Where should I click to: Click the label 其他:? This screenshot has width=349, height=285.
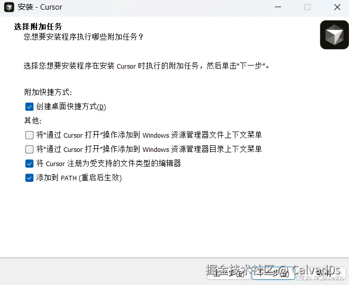pos(33,120)
